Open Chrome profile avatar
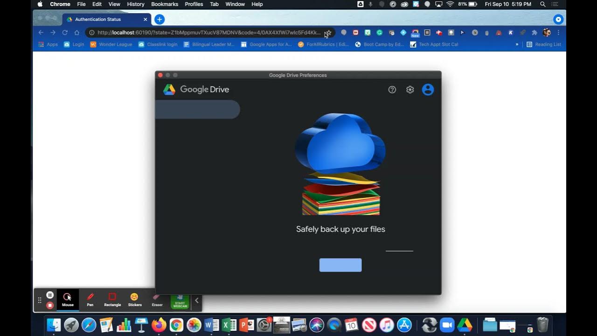The image size is (597, 336). click(x=547, y=33)
